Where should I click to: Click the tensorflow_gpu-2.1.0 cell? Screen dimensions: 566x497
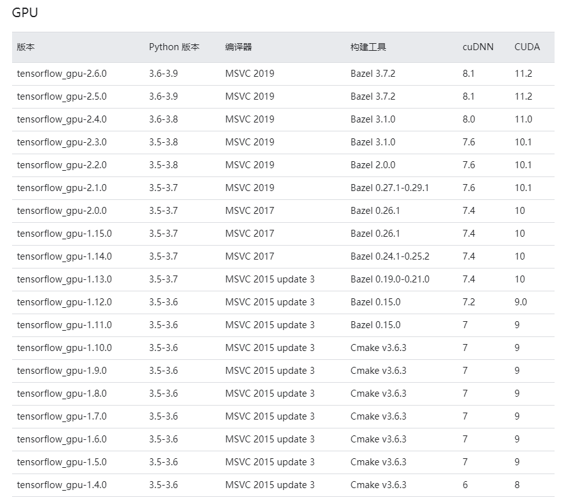(x=62, y=188)
